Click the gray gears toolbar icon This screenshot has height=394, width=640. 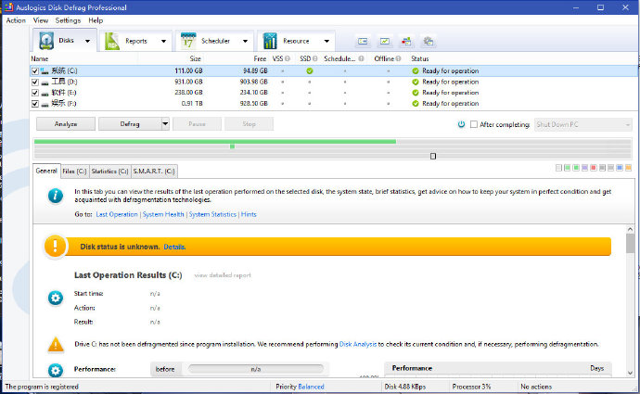coord(428,41)
